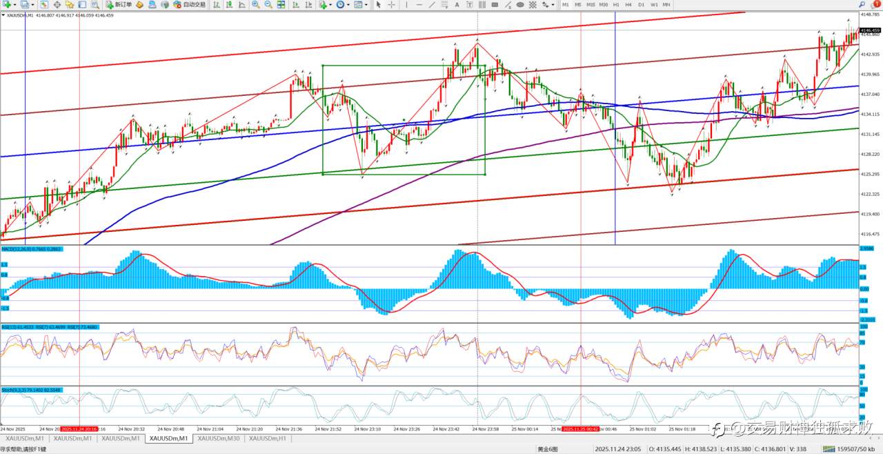Viewport: 883px width, 454px height.
Task: Select the M5 timeframe button
Action: tap(578, 4)
